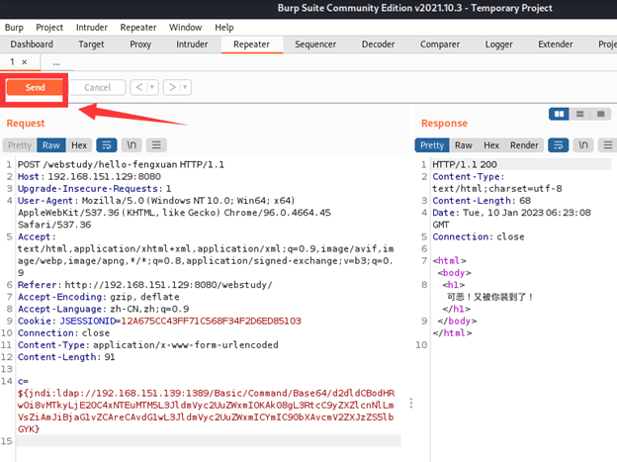Open the previous-history dropdown arrow
Viewport: 617px width, 462px height.
point(152,87)
